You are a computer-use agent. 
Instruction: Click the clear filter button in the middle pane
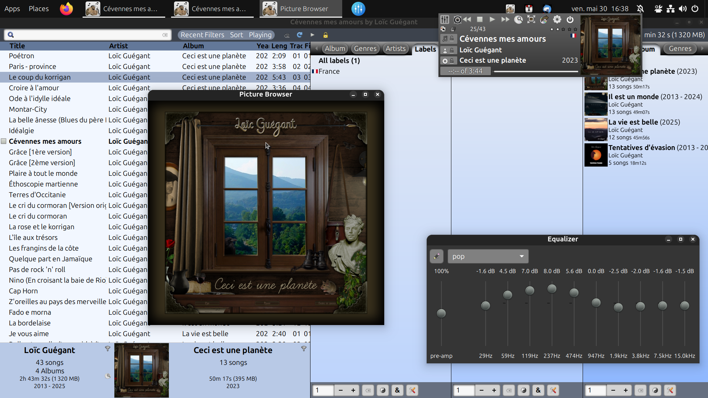509,390
